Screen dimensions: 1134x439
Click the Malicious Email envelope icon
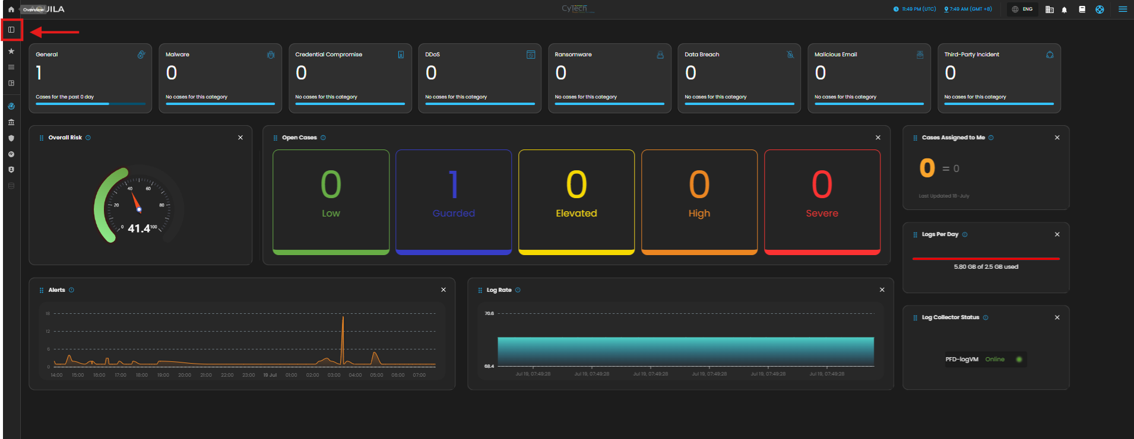920,55
